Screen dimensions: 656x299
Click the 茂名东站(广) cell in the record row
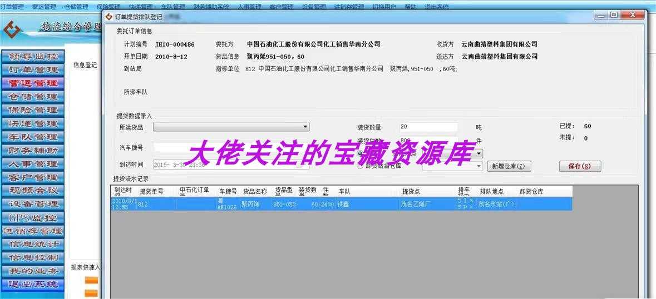(x=497, y=204)
